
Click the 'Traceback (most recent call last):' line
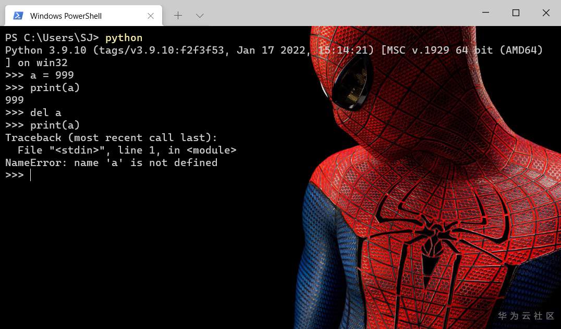[x=111, y=137]
